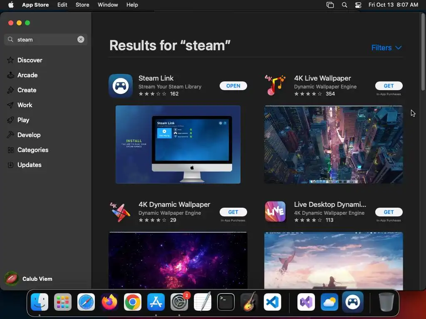Open the Steam Link app icon in results

coord(121,86)
